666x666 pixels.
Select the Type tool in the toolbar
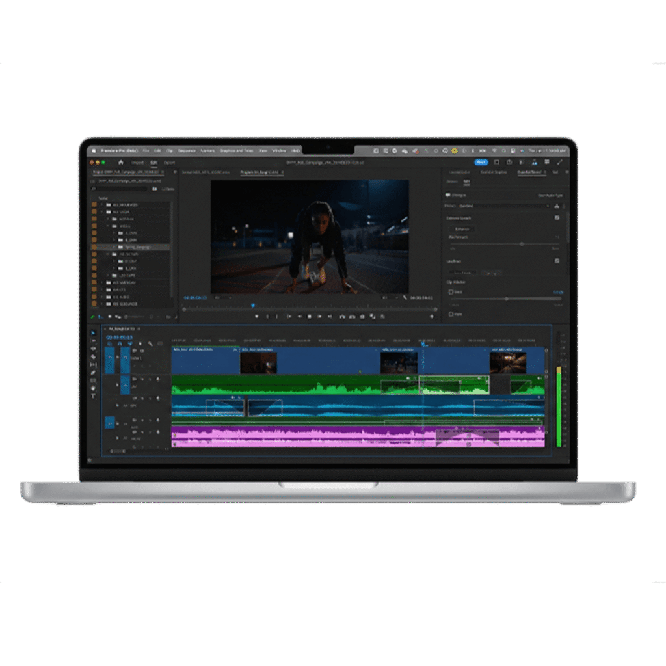(x=93, y=396)
